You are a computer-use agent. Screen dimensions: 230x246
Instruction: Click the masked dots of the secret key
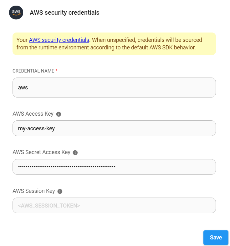67,167
